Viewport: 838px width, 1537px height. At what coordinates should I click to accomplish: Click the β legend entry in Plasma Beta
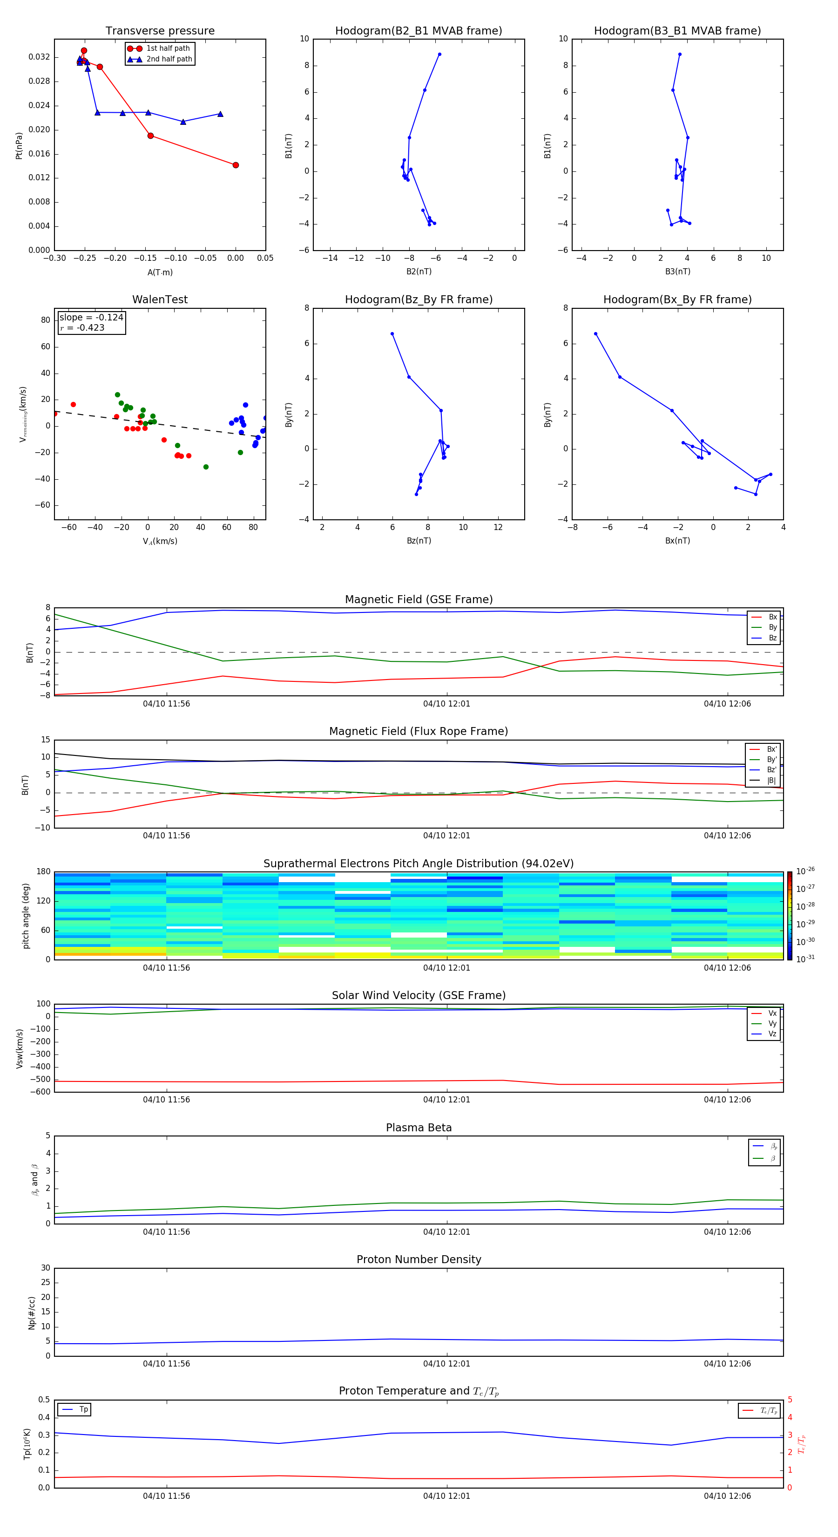click(x=764, y=1158)
